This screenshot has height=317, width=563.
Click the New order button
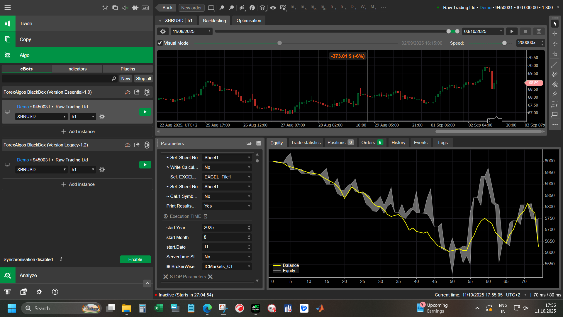coord(191,8)
